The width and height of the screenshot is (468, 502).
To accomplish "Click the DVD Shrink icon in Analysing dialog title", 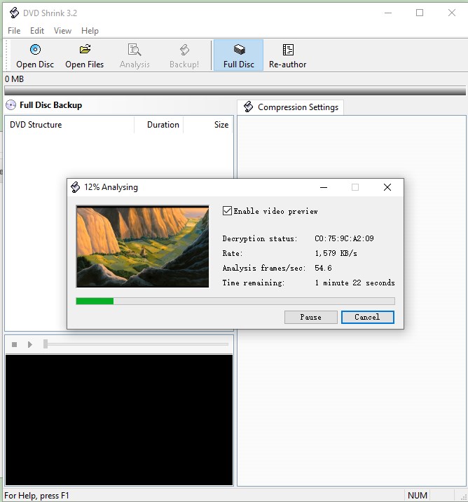I will click(x=76, y=187).
